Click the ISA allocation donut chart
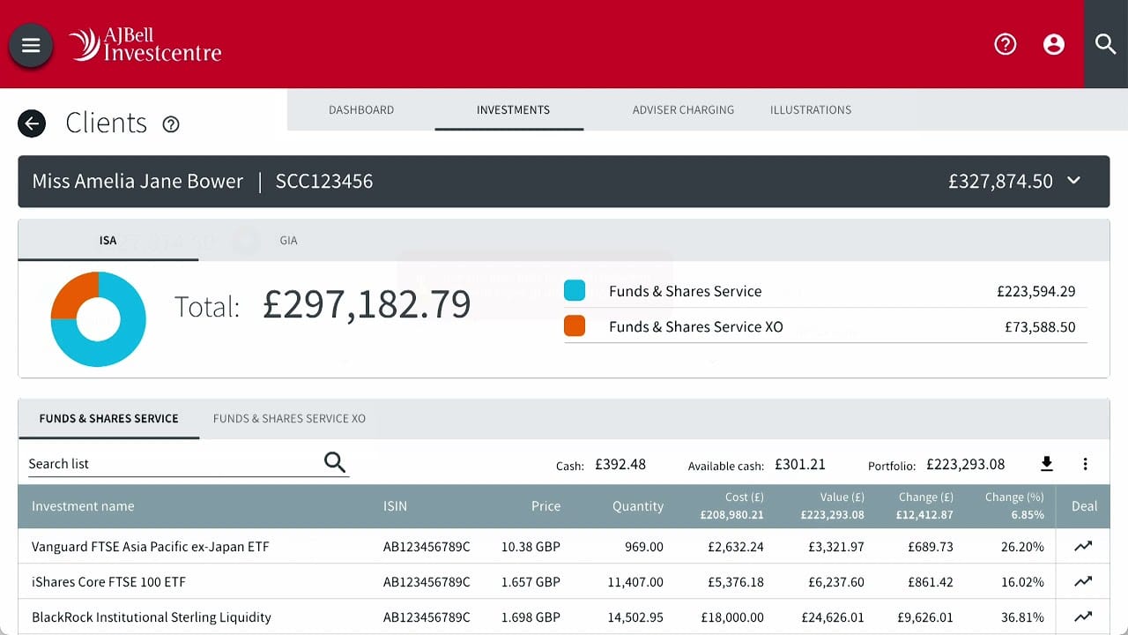Viewport: 1128px width, 635px height. click(99, 318)
